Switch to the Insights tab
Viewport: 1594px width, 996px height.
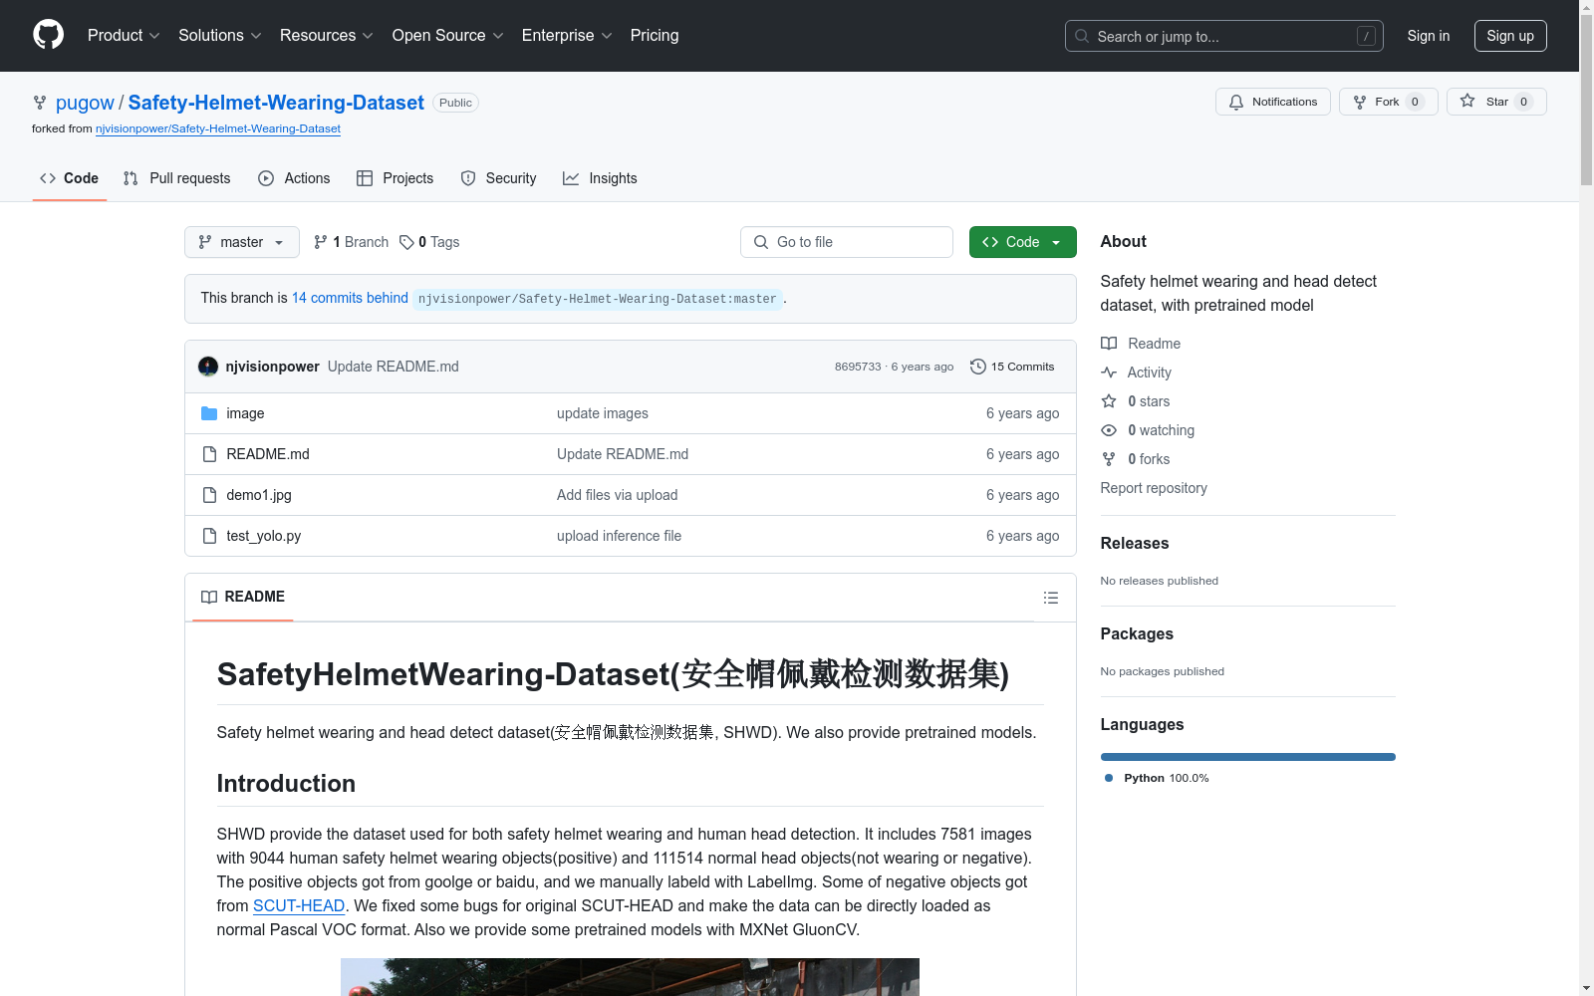pos(600,178)
